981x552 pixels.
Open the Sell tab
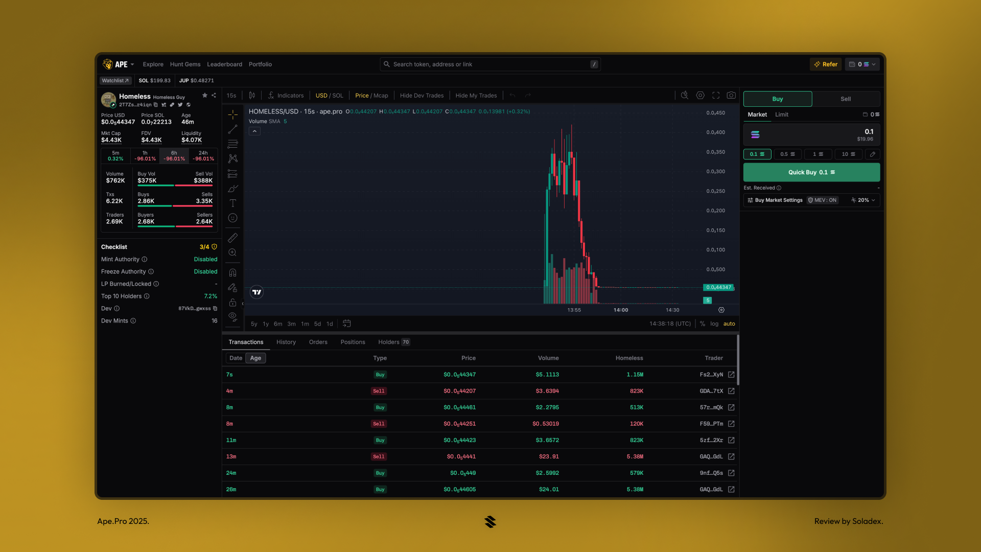(846, 99)
